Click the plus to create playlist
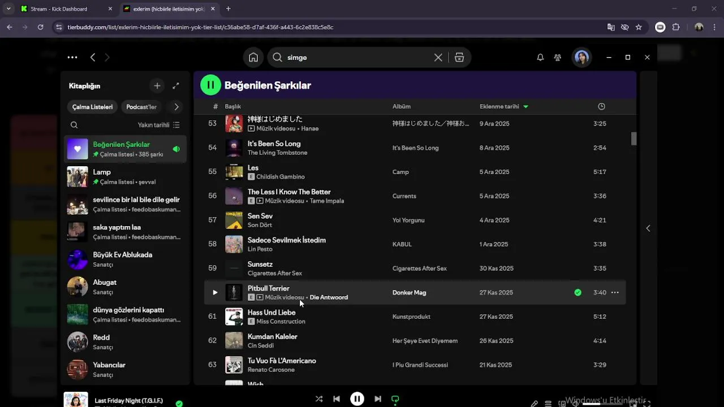Screen dimensions: 724x407 (157, 86)
